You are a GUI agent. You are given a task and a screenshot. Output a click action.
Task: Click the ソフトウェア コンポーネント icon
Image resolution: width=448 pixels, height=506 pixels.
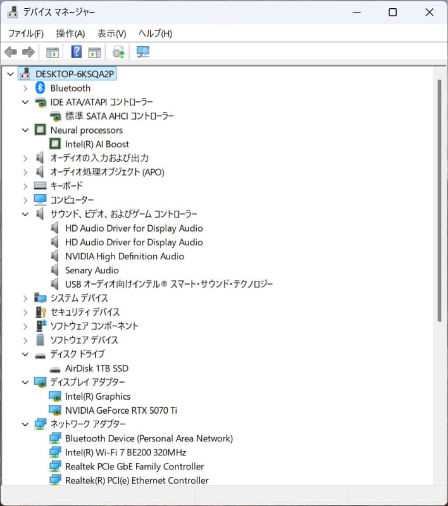[40, 326]
